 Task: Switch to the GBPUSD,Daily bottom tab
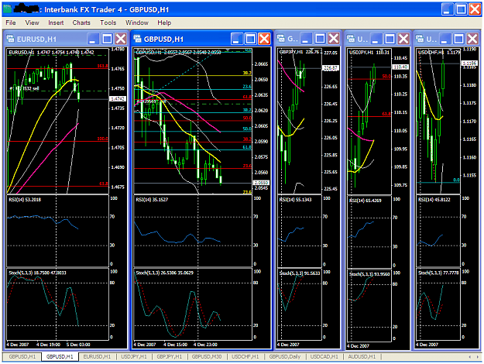[x=285, y=356]
